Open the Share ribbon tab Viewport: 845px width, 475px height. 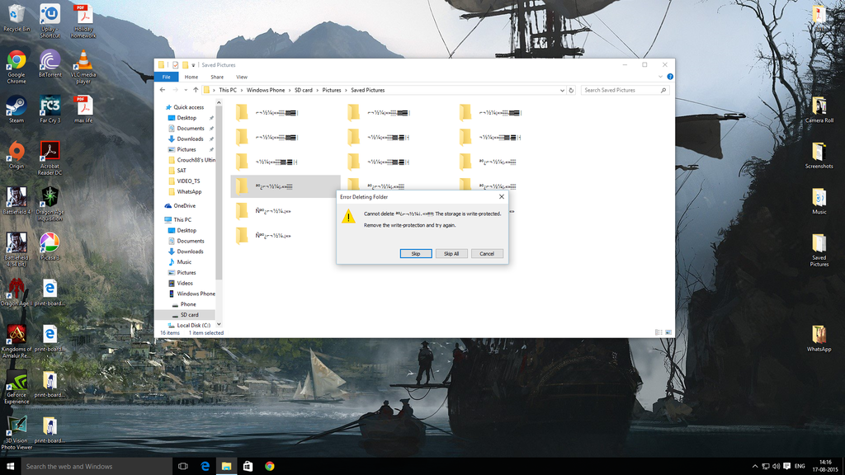217,77
